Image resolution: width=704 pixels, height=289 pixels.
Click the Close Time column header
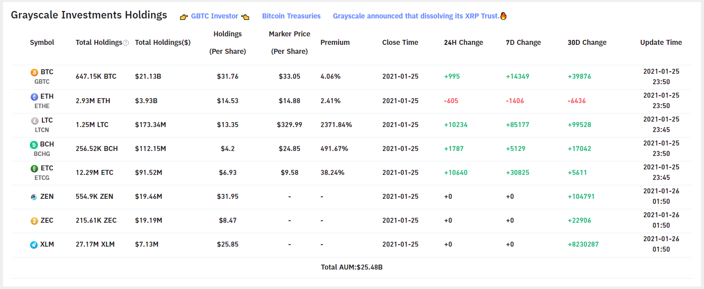[400, 42]
